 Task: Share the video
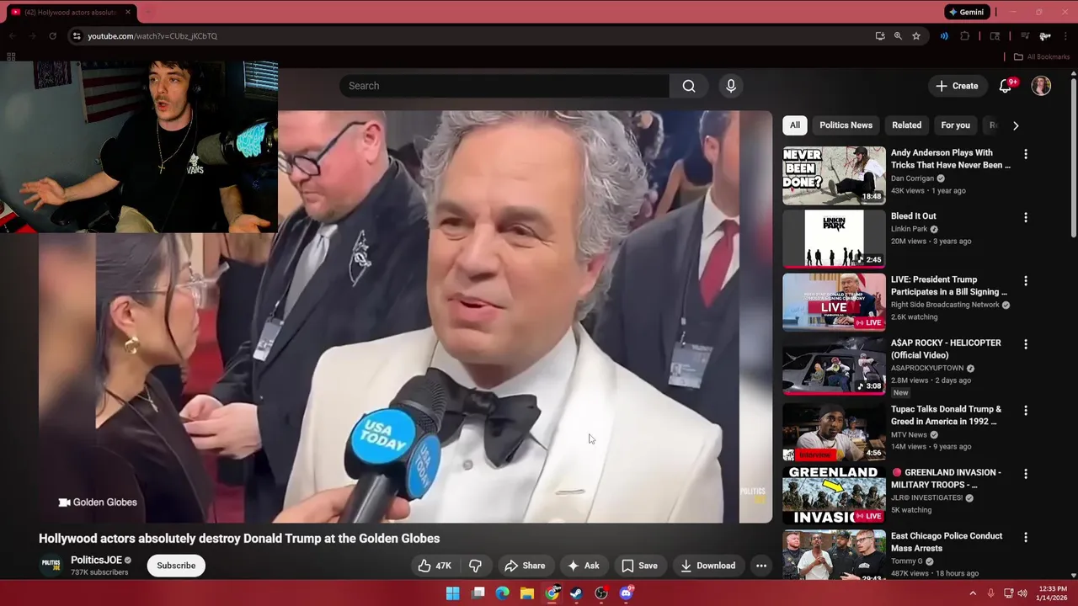tap(524, 566)
